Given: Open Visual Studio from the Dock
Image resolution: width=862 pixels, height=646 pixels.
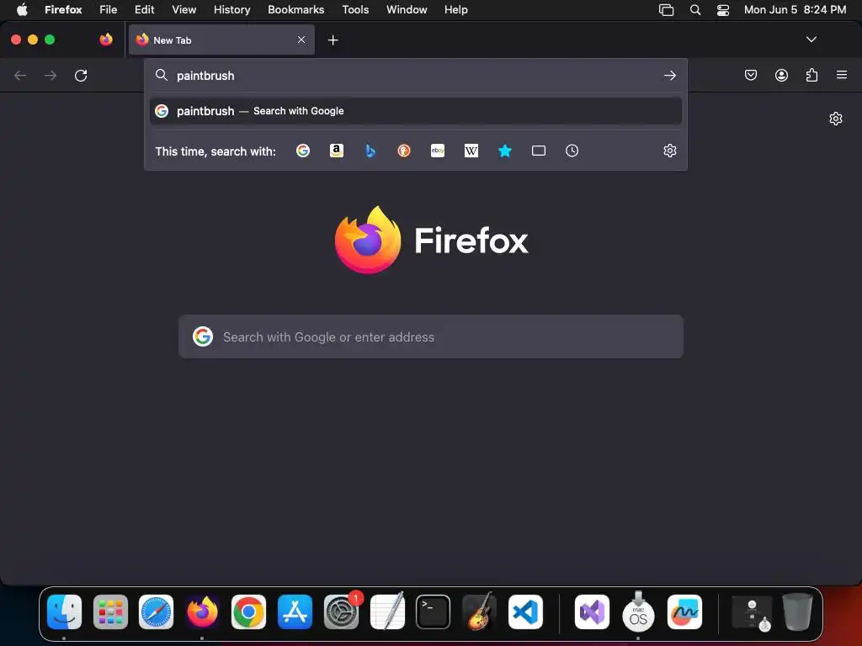Looking at the screenshot, I should 592,612.
